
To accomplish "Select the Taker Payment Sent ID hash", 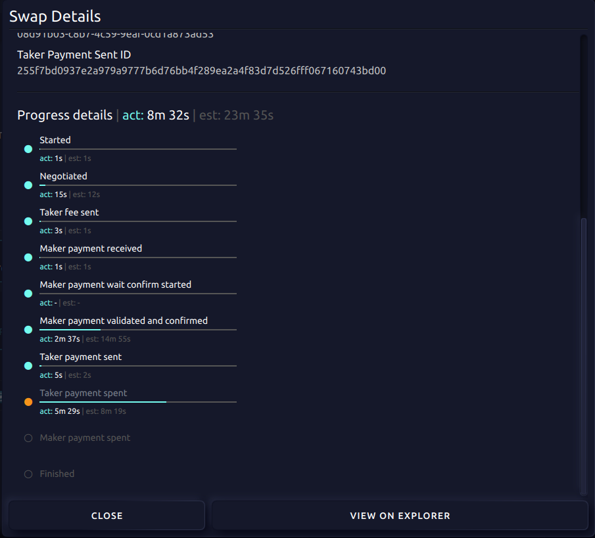I will (201, 71).
